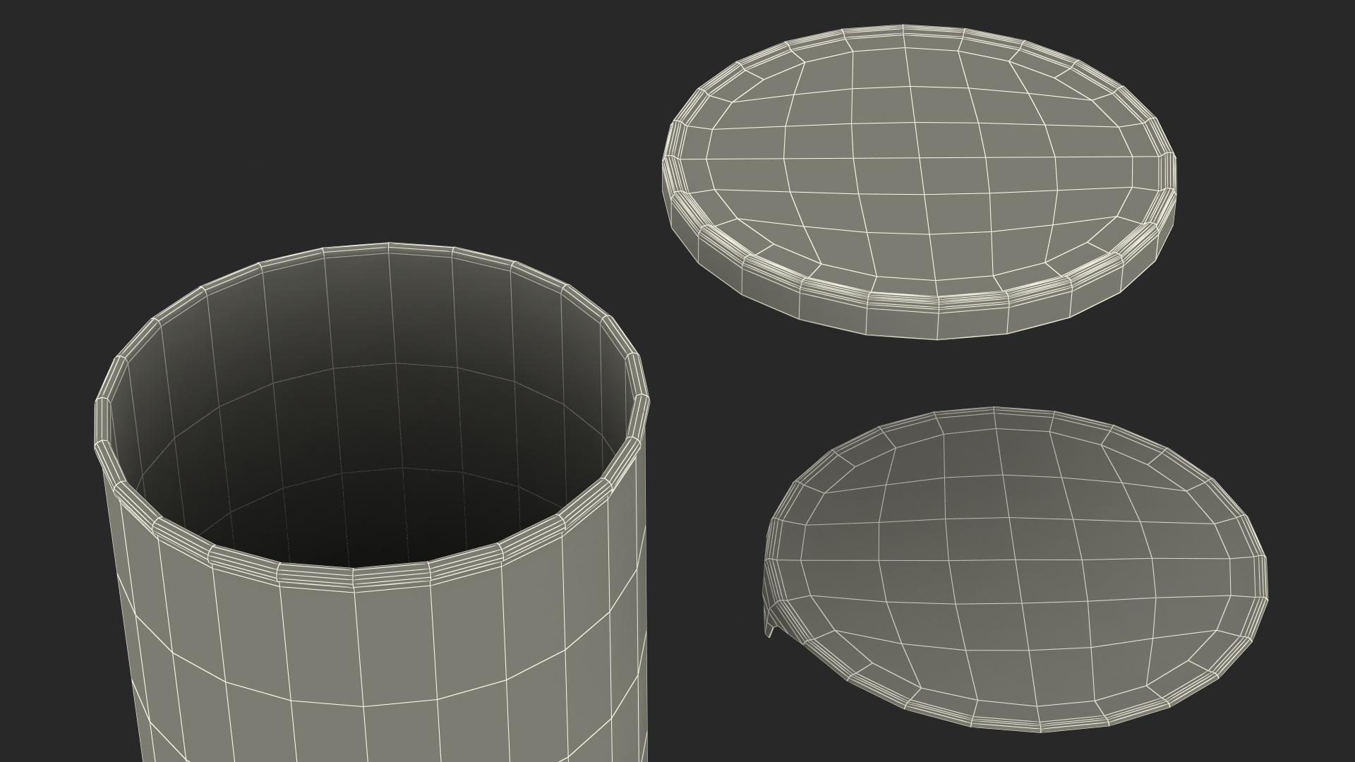
Task: Click the pull tab on the foil lid
Action: [773, 621]
